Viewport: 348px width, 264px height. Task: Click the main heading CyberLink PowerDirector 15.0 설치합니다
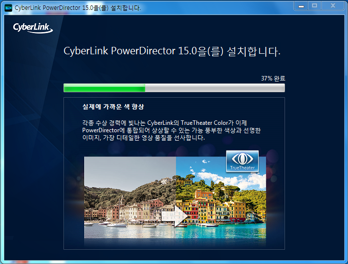point(172,51)
